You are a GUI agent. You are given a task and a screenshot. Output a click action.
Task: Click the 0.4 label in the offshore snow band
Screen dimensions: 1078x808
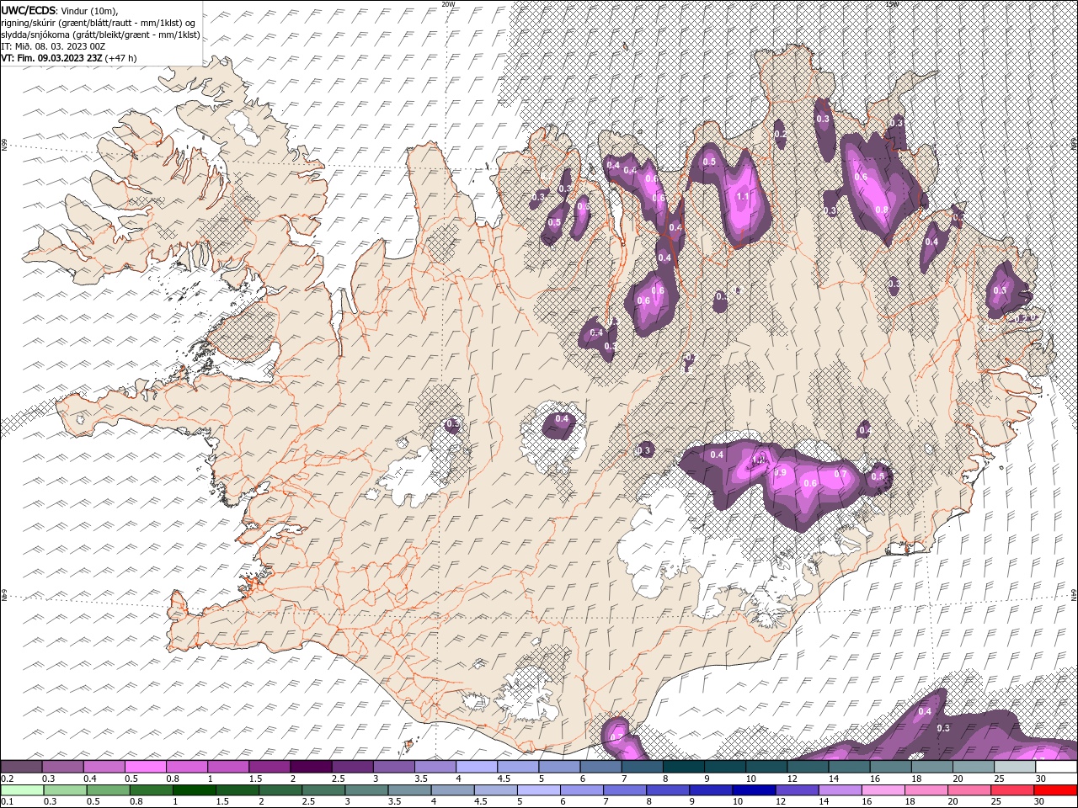(925, 711)
